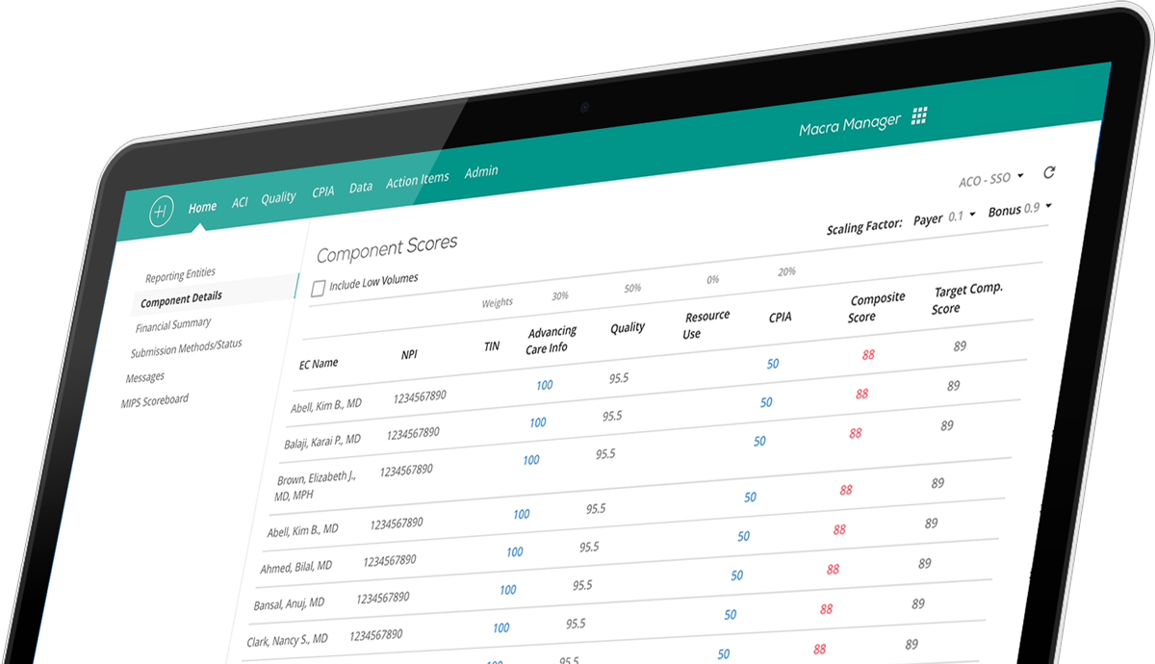Screen dimensions: 1155x664
Task: Click the circular H logo icon
Action: click(x=161, y=211)
